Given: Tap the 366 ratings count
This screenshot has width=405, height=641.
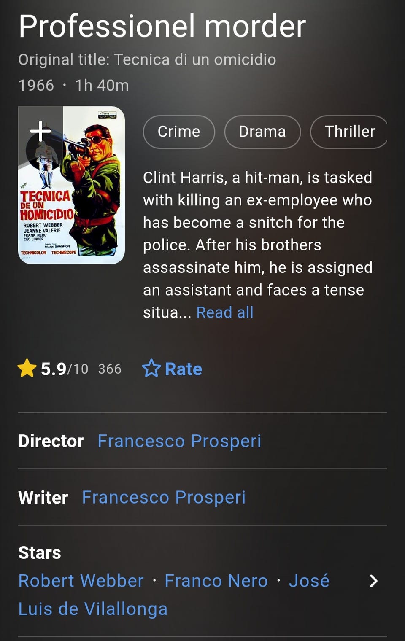Looking at the screenshot, I should point(110,369).
